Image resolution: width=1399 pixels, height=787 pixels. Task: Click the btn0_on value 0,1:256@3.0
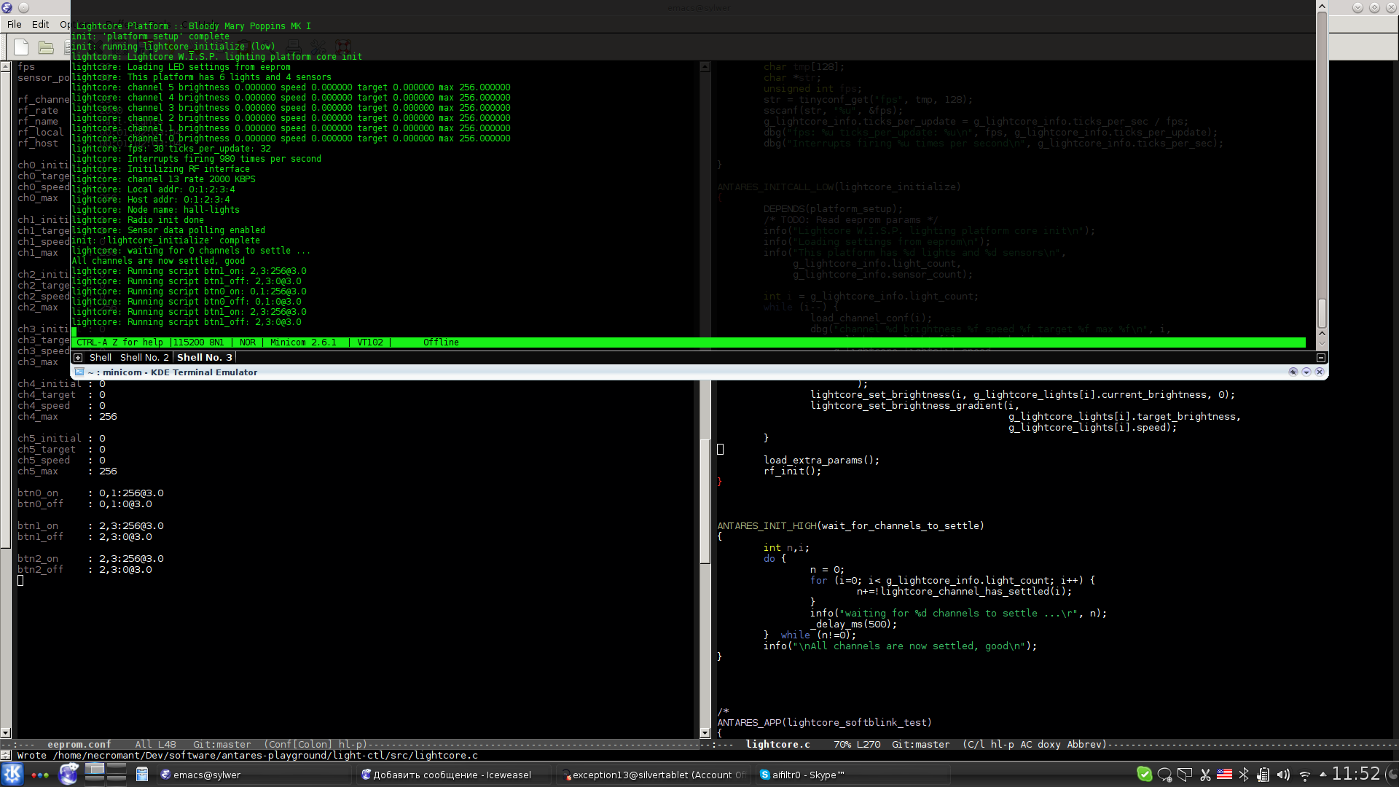[131, 493]
